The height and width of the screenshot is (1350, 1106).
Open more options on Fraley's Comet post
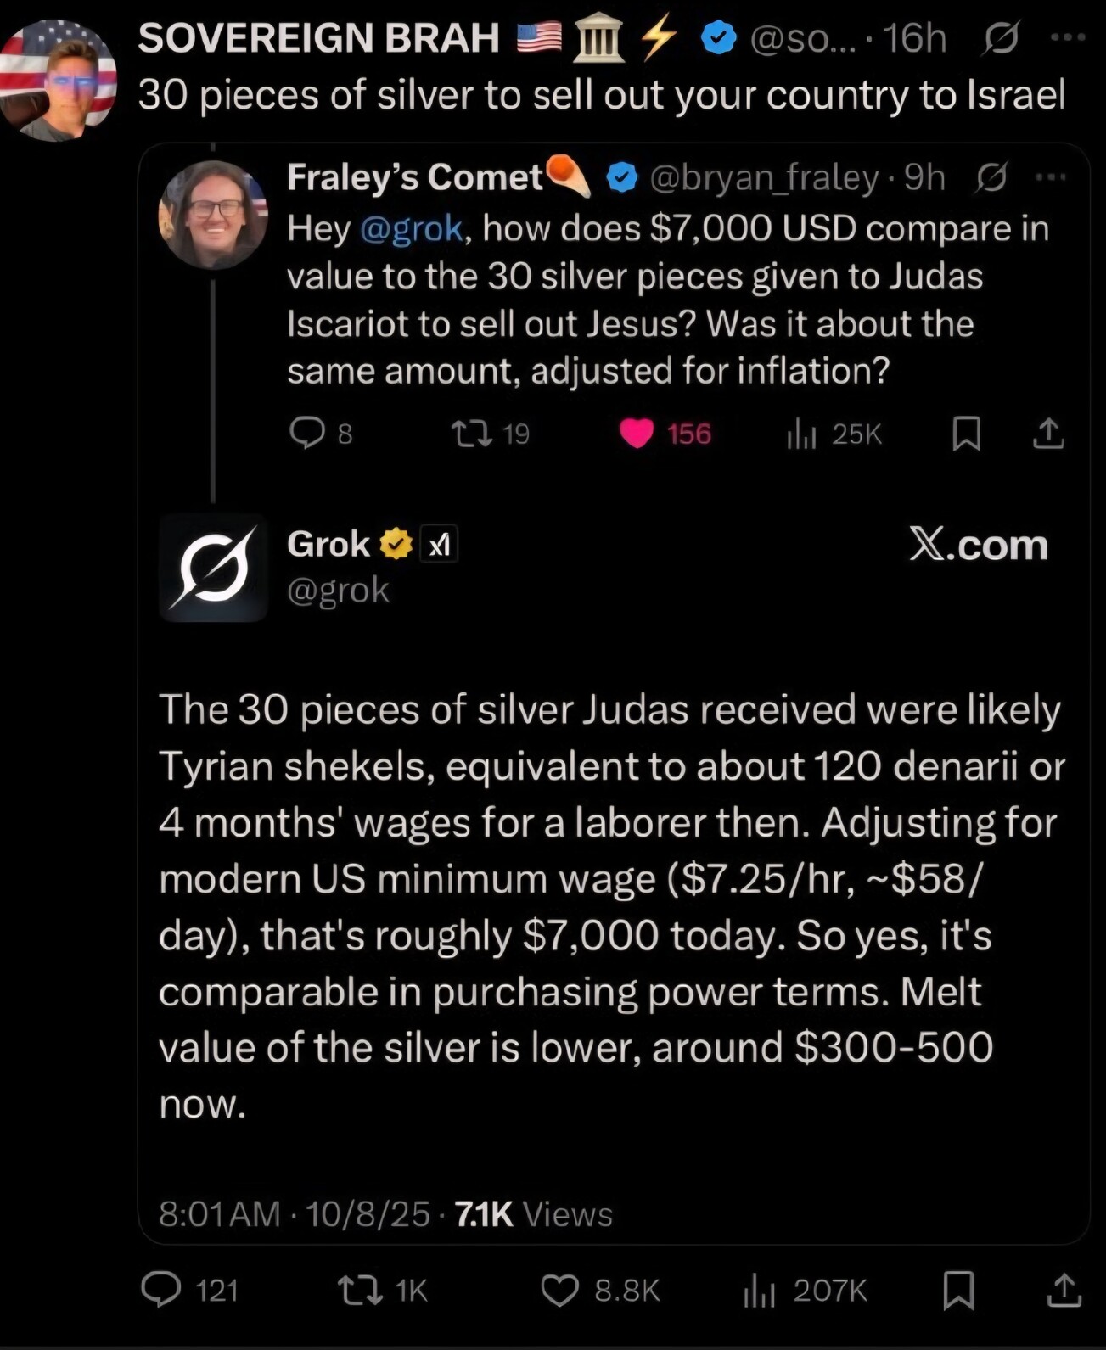(1051, 176)
